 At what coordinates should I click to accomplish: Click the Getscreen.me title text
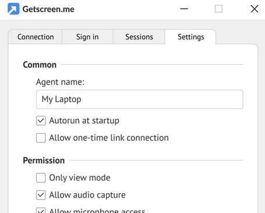[x=48, y=9]
